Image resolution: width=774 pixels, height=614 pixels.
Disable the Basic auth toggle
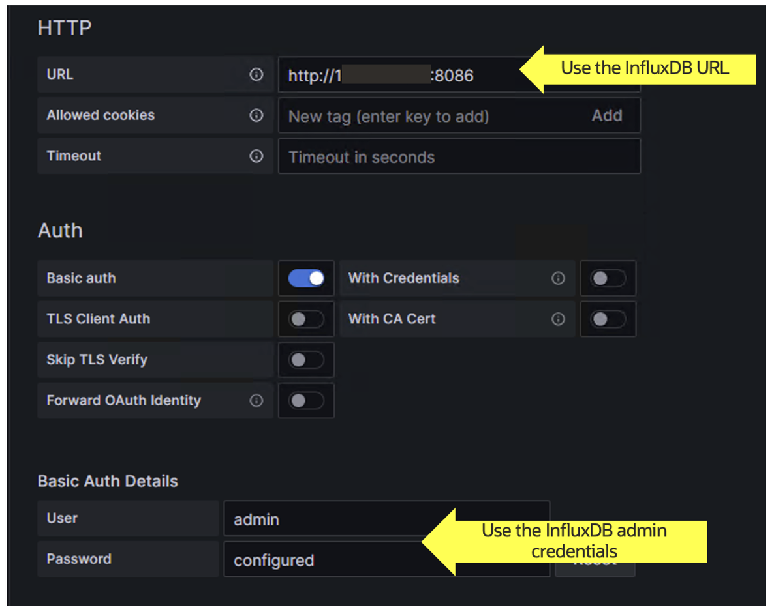(x=306, y=278)
